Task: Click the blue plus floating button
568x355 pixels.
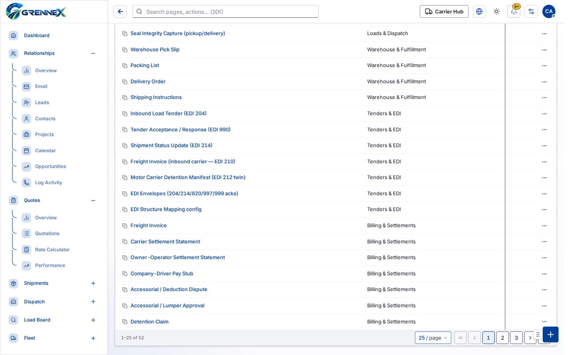Action: point(551,335)
